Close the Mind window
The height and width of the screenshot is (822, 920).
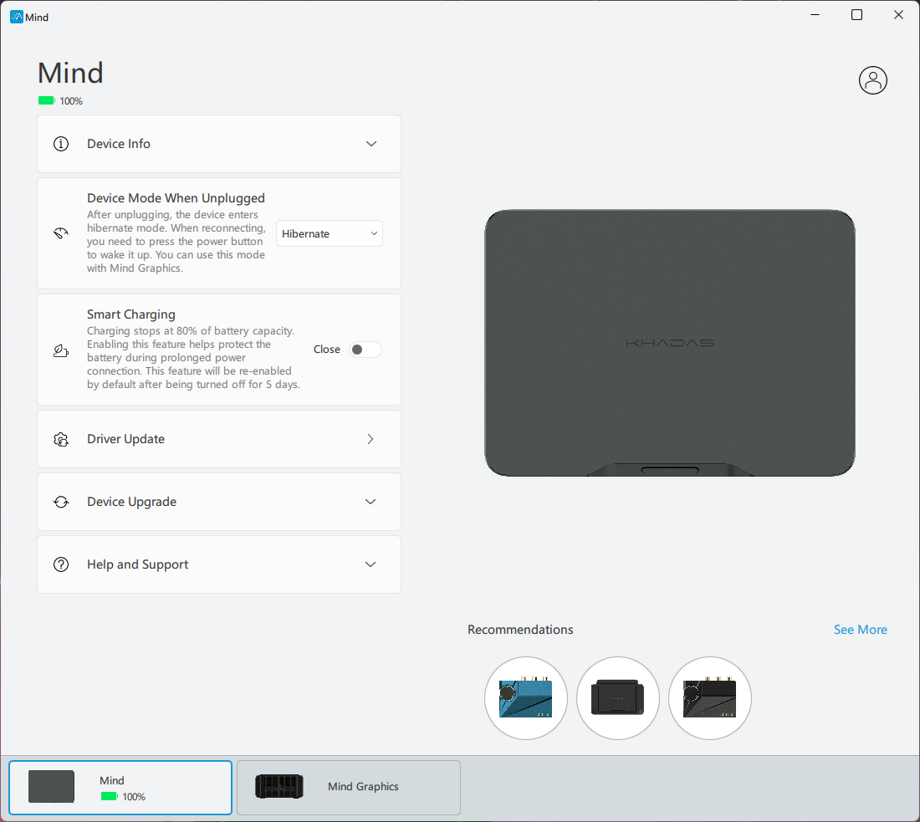pyautogui.click(x=898, y=15)
